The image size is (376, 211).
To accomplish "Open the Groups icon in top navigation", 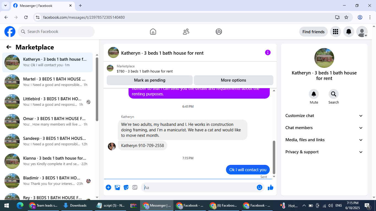I will click(x=219, y=32).
